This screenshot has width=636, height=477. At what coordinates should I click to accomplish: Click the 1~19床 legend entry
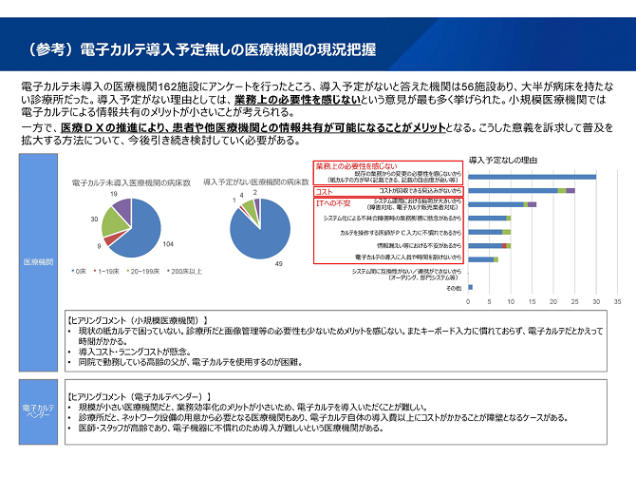click(106, 271)
